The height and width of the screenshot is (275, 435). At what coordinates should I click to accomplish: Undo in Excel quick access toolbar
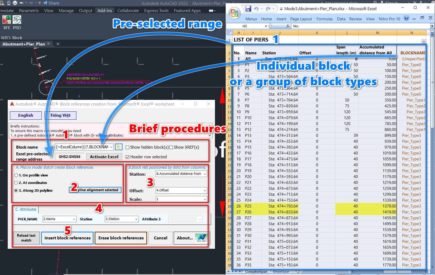click(x=256, y=9)
